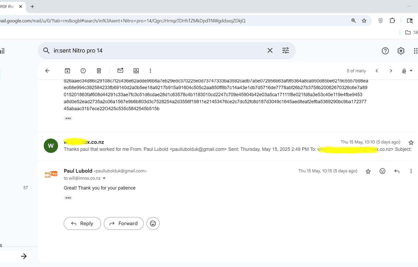The width and height of the screenshot is (418, 267).
Task: Clear the search query with X
Action: point(270,50)
